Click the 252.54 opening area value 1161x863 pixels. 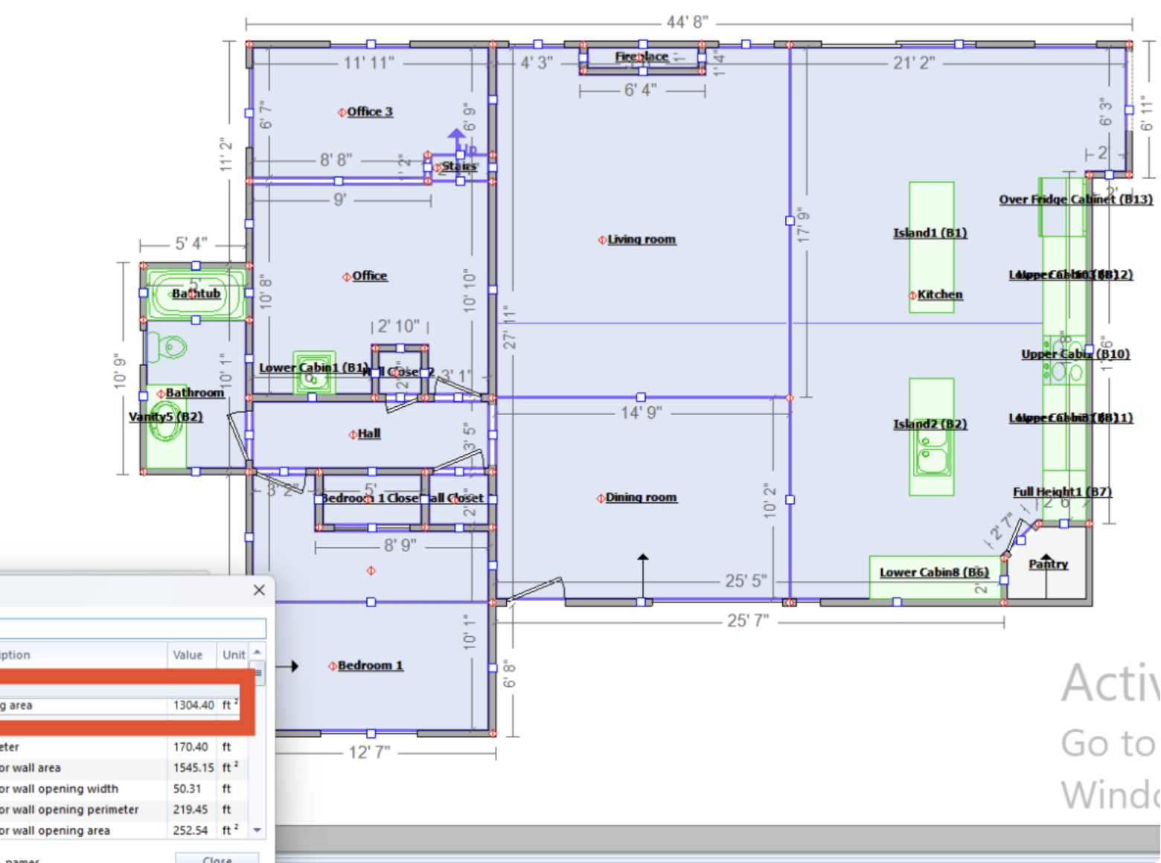pos(191,830)
